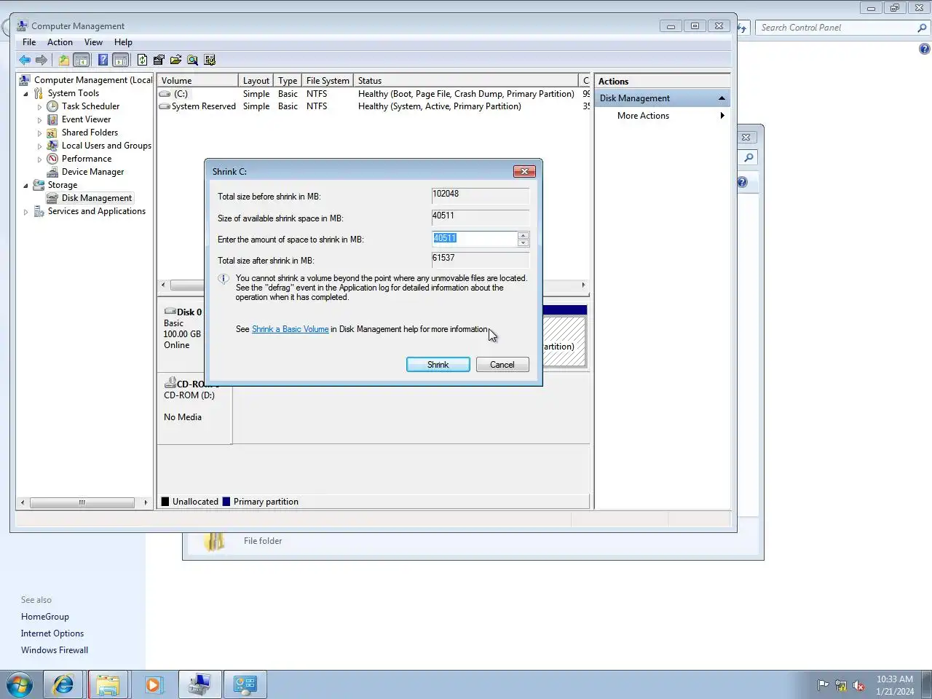Select the System Reserved volume row

(374, 106)
